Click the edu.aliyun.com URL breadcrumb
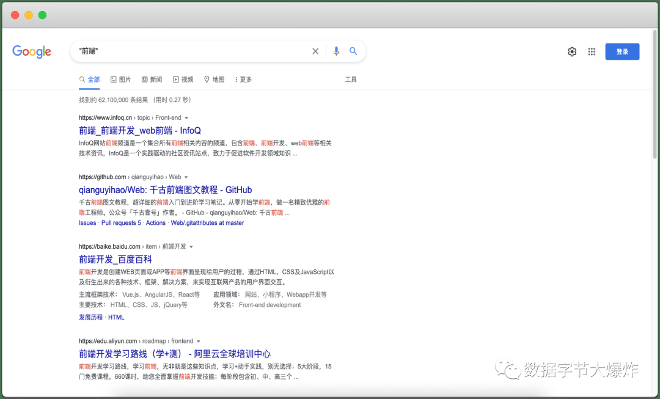Viewport: 660px width, 399px height. (136, 341)
